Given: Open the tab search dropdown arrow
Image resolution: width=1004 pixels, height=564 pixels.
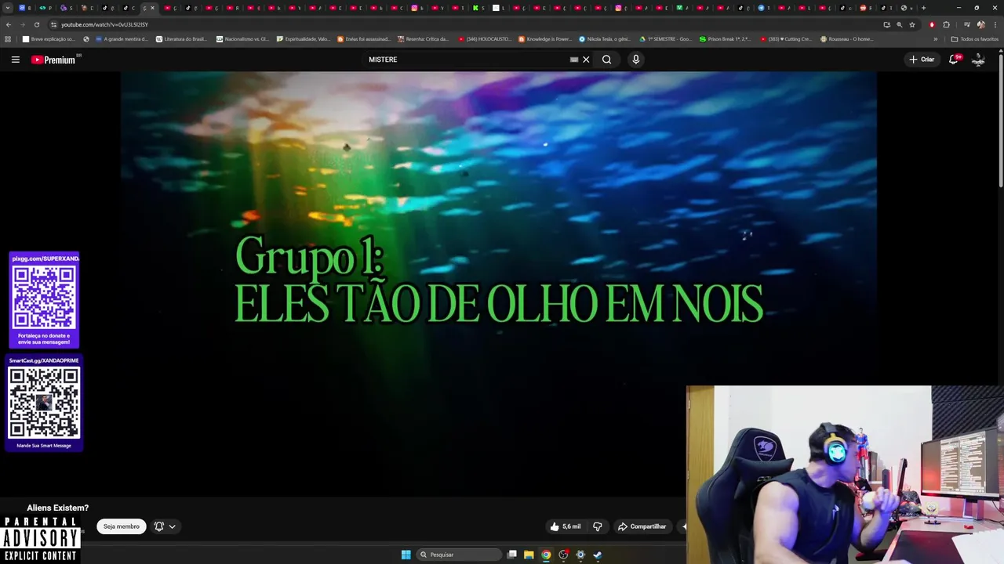Looking at the screenshot, I should pyautogui.click(x=7, y=8).
